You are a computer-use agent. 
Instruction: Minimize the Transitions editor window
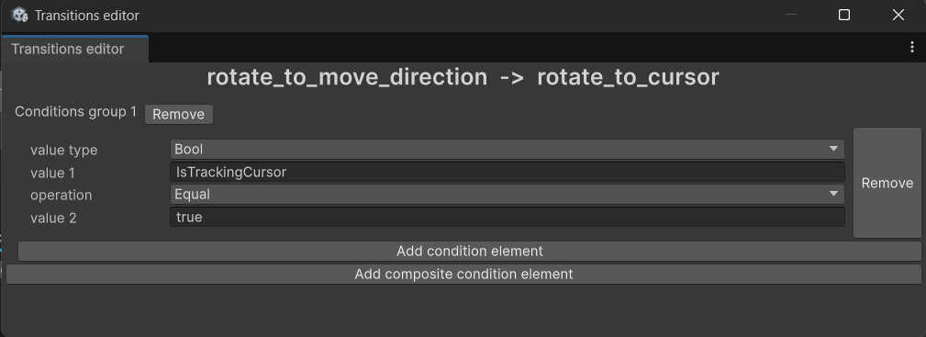pos(791,15)
